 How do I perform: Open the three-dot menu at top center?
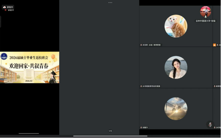coord(110,3)
